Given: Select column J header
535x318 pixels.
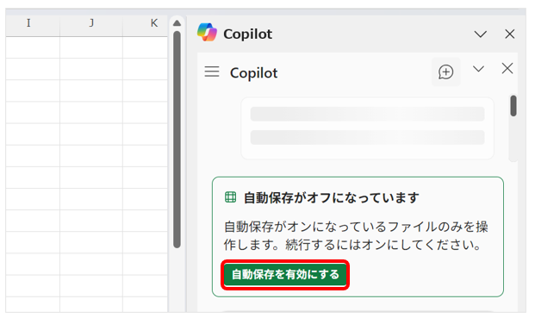Looking at the screenshot, I should pyautogui.click(x=91, y=23).
